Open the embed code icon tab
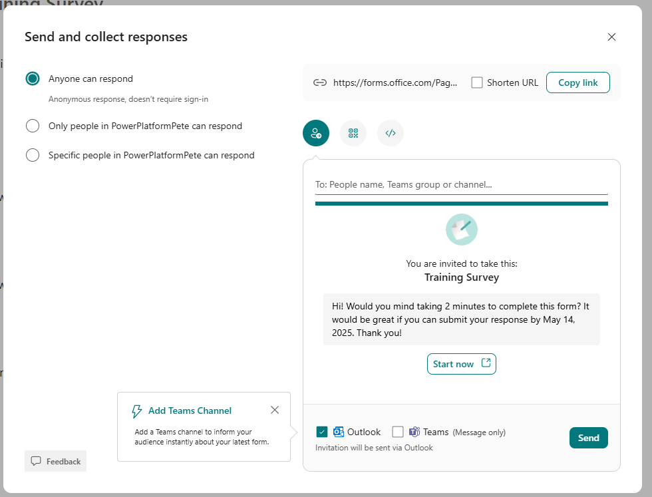The image size is (652, 497). coord(391,133)
